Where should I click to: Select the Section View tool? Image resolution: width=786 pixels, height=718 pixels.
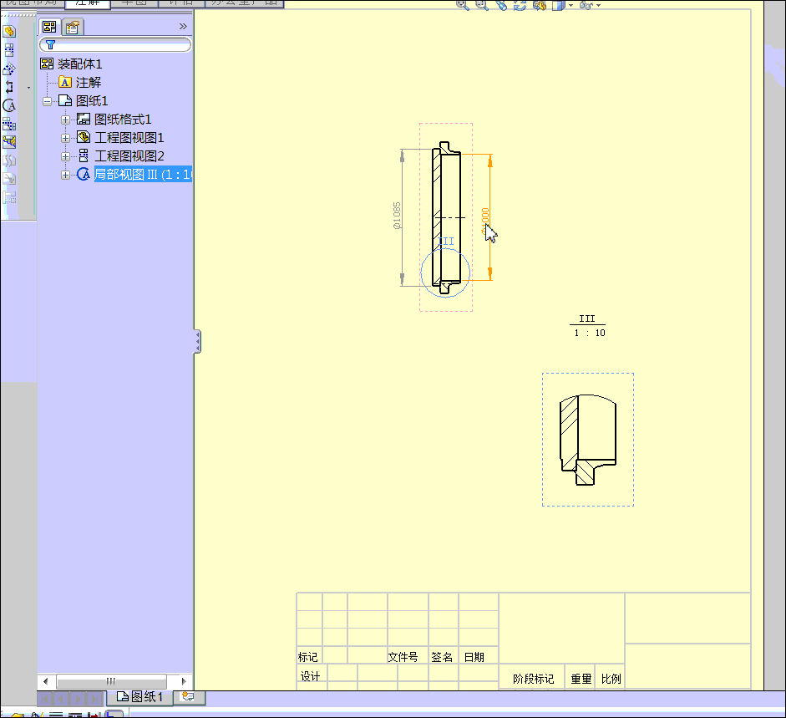tap(9, 87)
